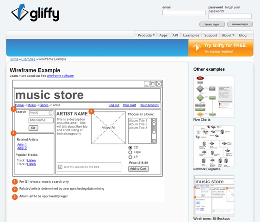The width and height of the screenshot is (260, 222).
Task: Click the wireframe close X icon
Action: point(159,84)
